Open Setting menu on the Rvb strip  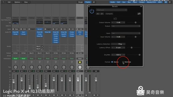15,18
